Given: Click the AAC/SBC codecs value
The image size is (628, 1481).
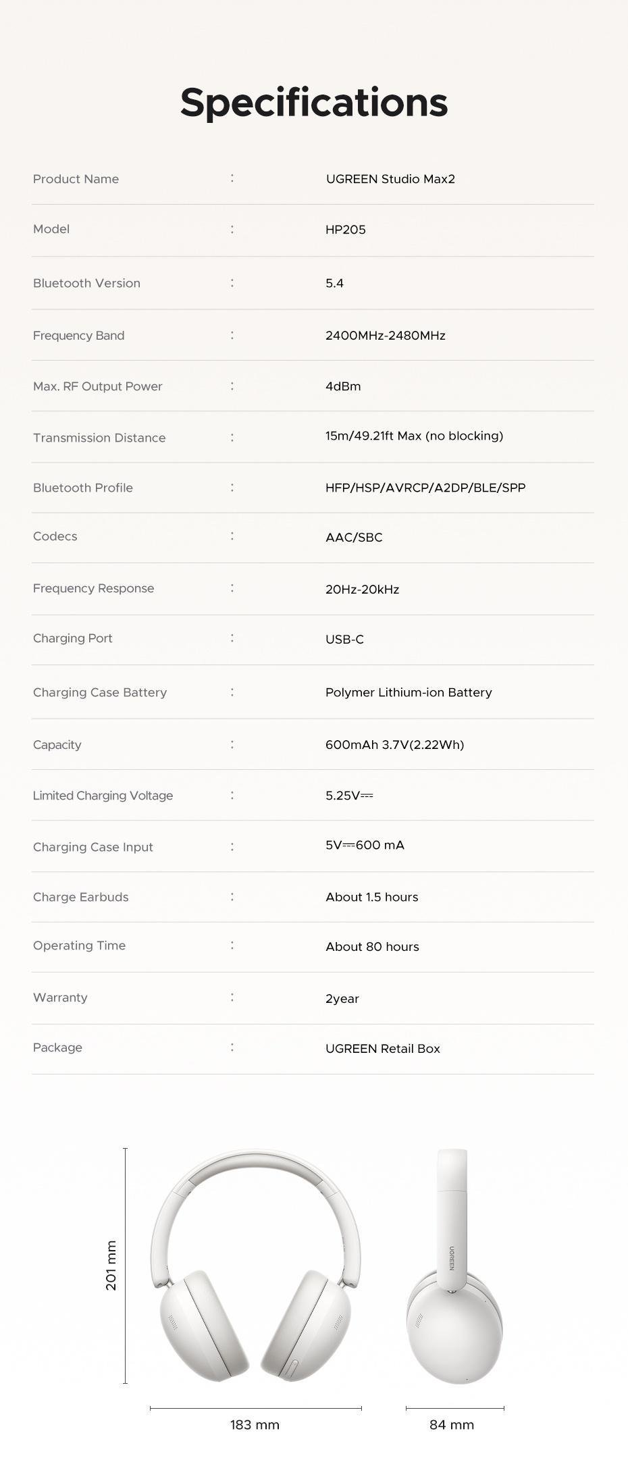Looking at the screenshot, I should click(354, 538).
